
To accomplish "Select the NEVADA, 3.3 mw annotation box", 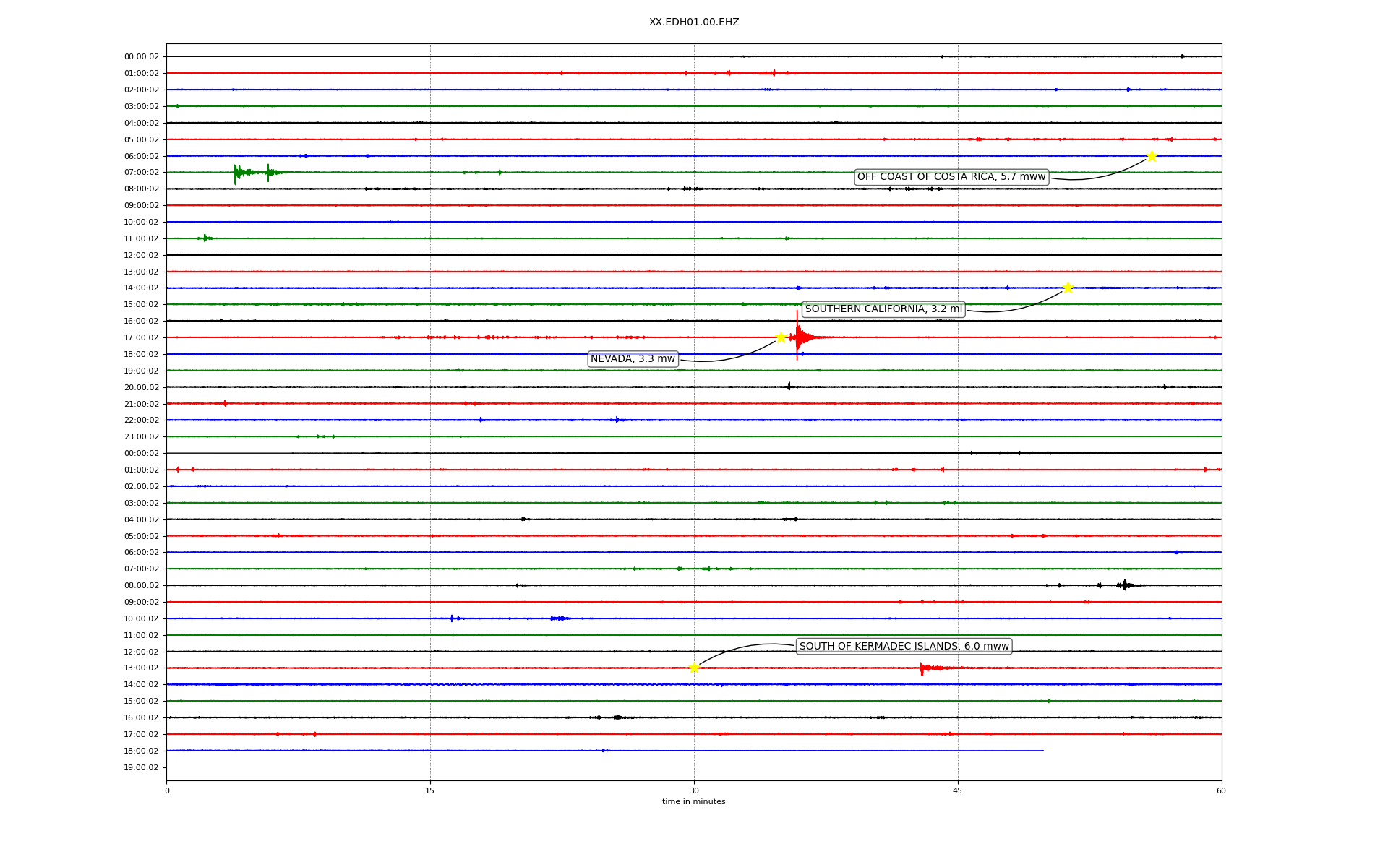I will tap(633, 359).
